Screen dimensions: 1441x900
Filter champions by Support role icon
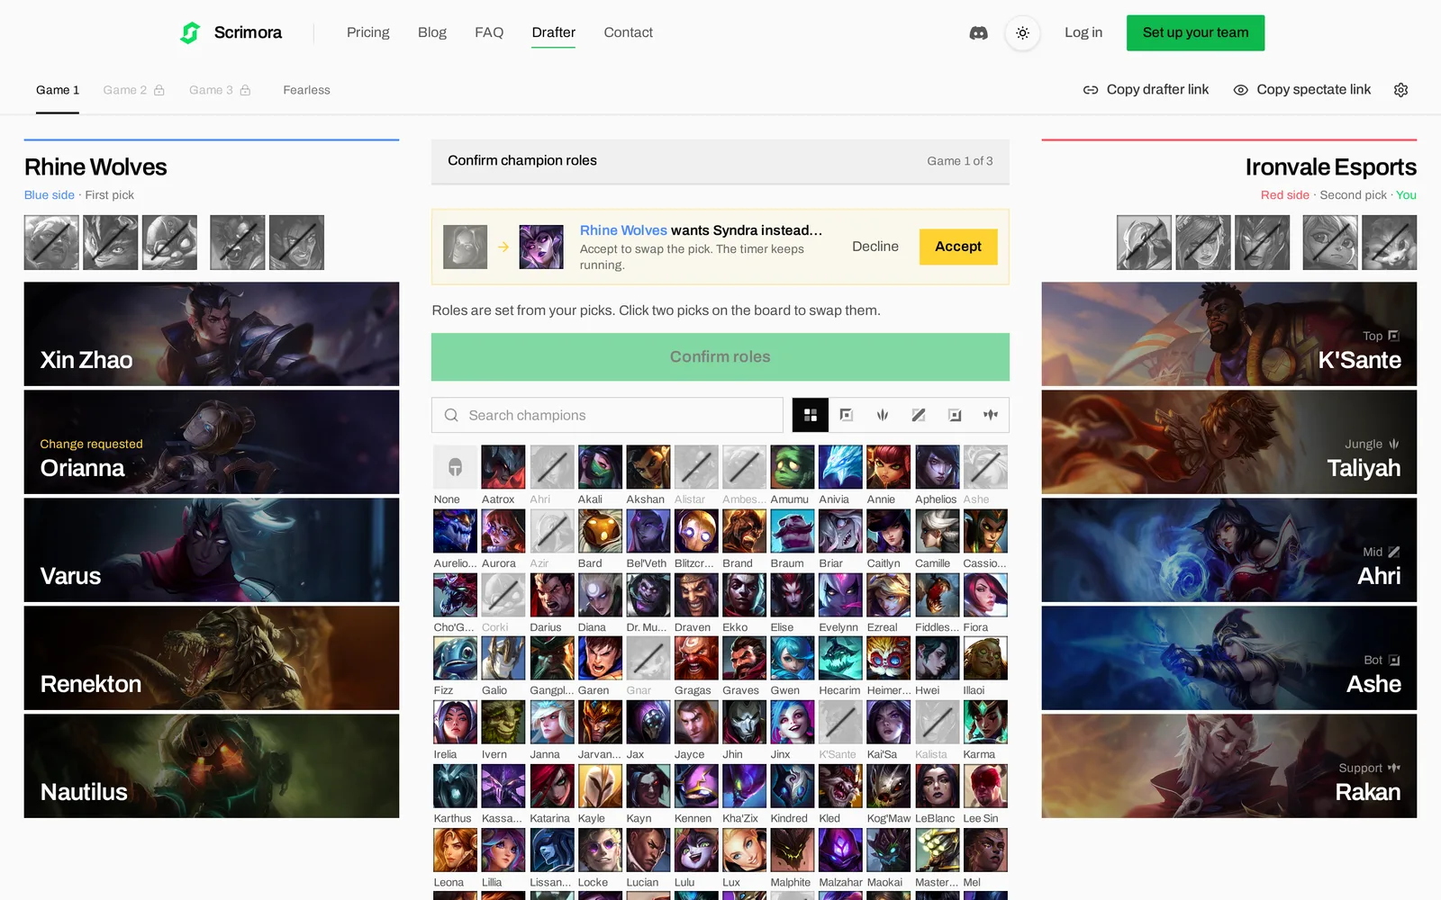991,415
